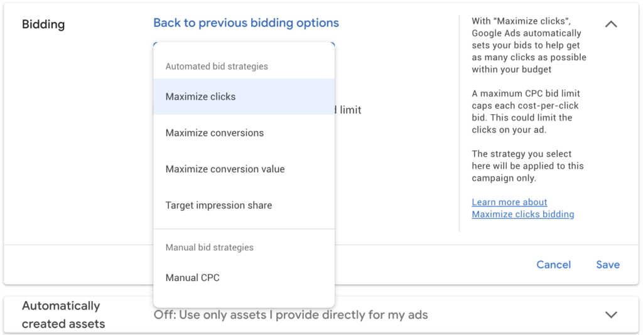
Task: Click the Bidding section title
Action: point(43,24)
